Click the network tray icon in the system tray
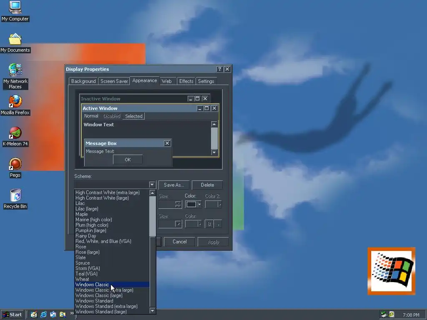427x320 pixels. (x=384, y=315)
